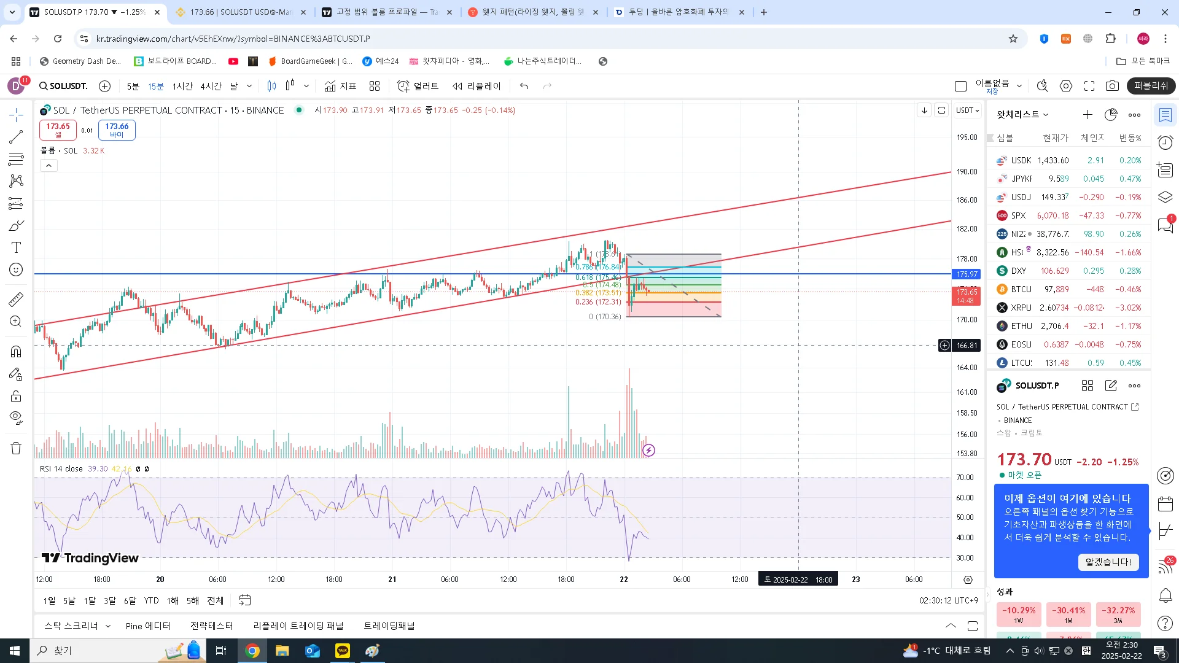This screenshot has width=1179, height=663.
Task: Open the alert (얼러트) creator
Action: [418, 86]
